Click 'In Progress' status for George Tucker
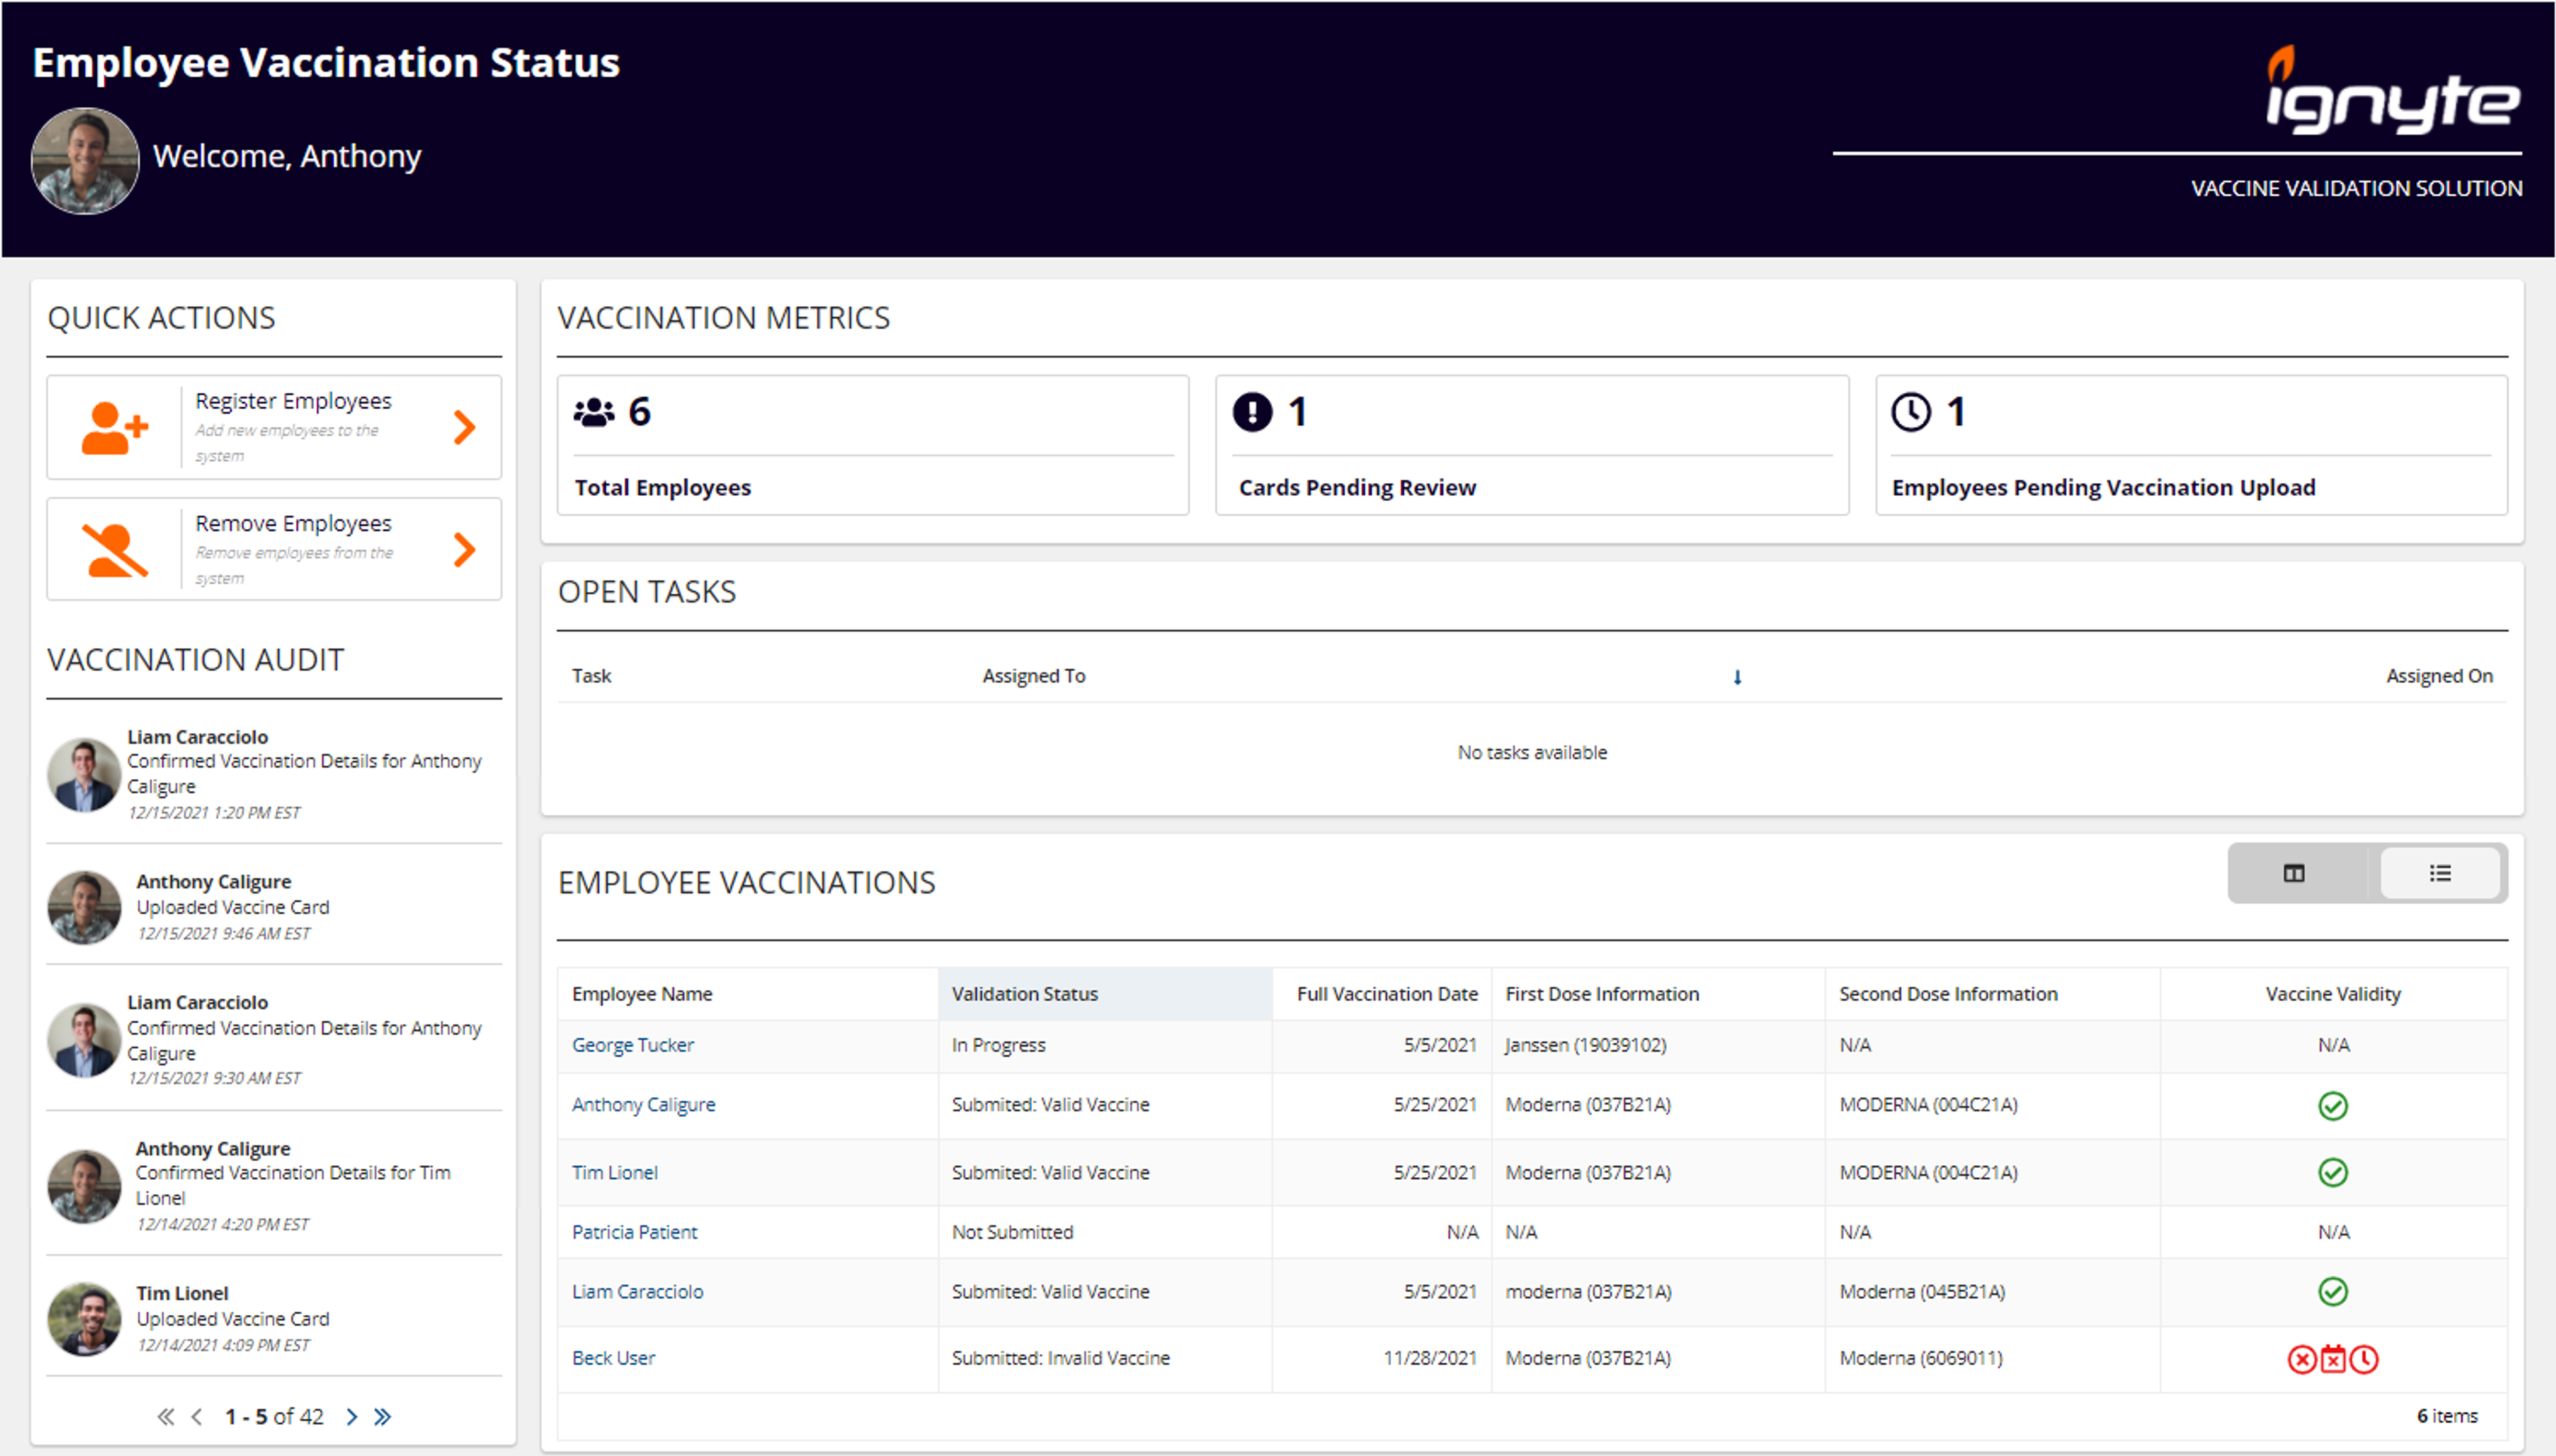This screenshot has height=1456, width=2556. pos(998,1045)
